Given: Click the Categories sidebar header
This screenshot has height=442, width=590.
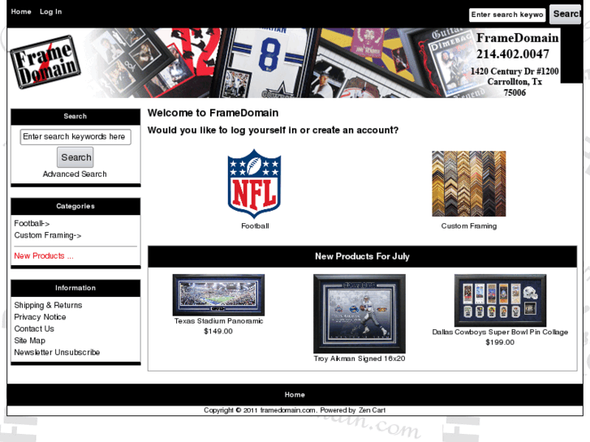Looking at the screenshot, I should point(75,206).
